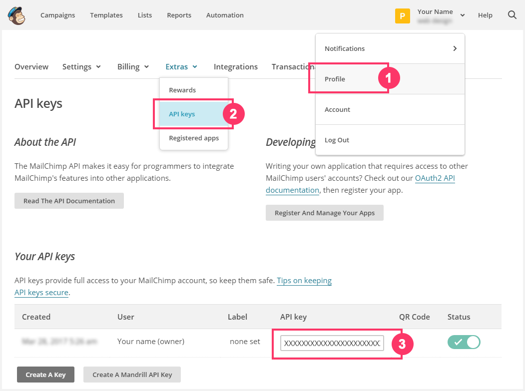Expand the Billing dropdown
The image size is (525, 391).
(x=133, y=66)
